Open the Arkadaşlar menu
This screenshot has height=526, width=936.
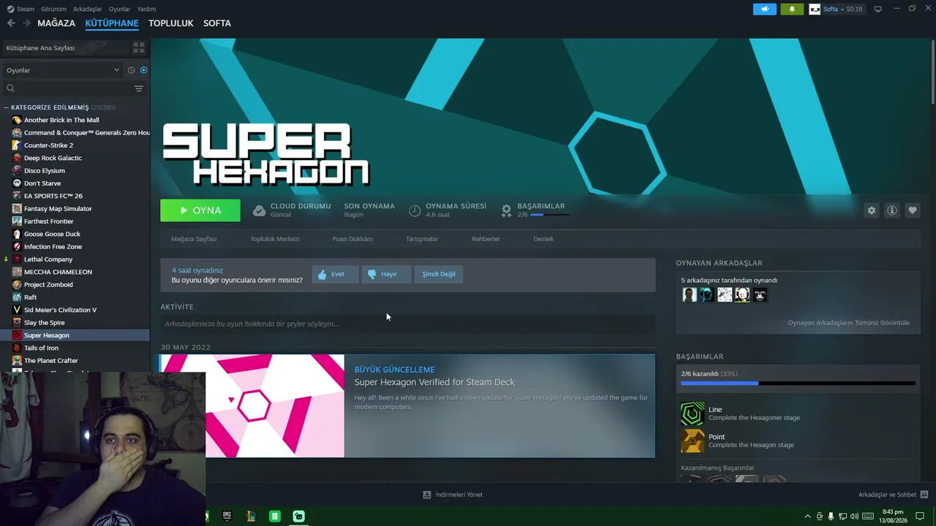pyautogui.click(x=88, y=9)
